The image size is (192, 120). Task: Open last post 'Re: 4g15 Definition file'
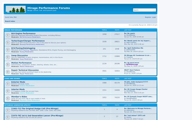[134, 48]
